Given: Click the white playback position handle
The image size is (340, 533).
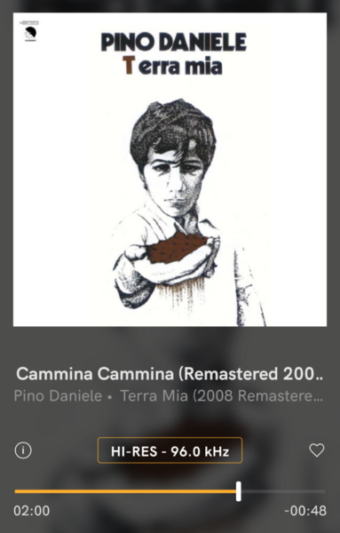Looking at the screenshot, I should (239, 491).
